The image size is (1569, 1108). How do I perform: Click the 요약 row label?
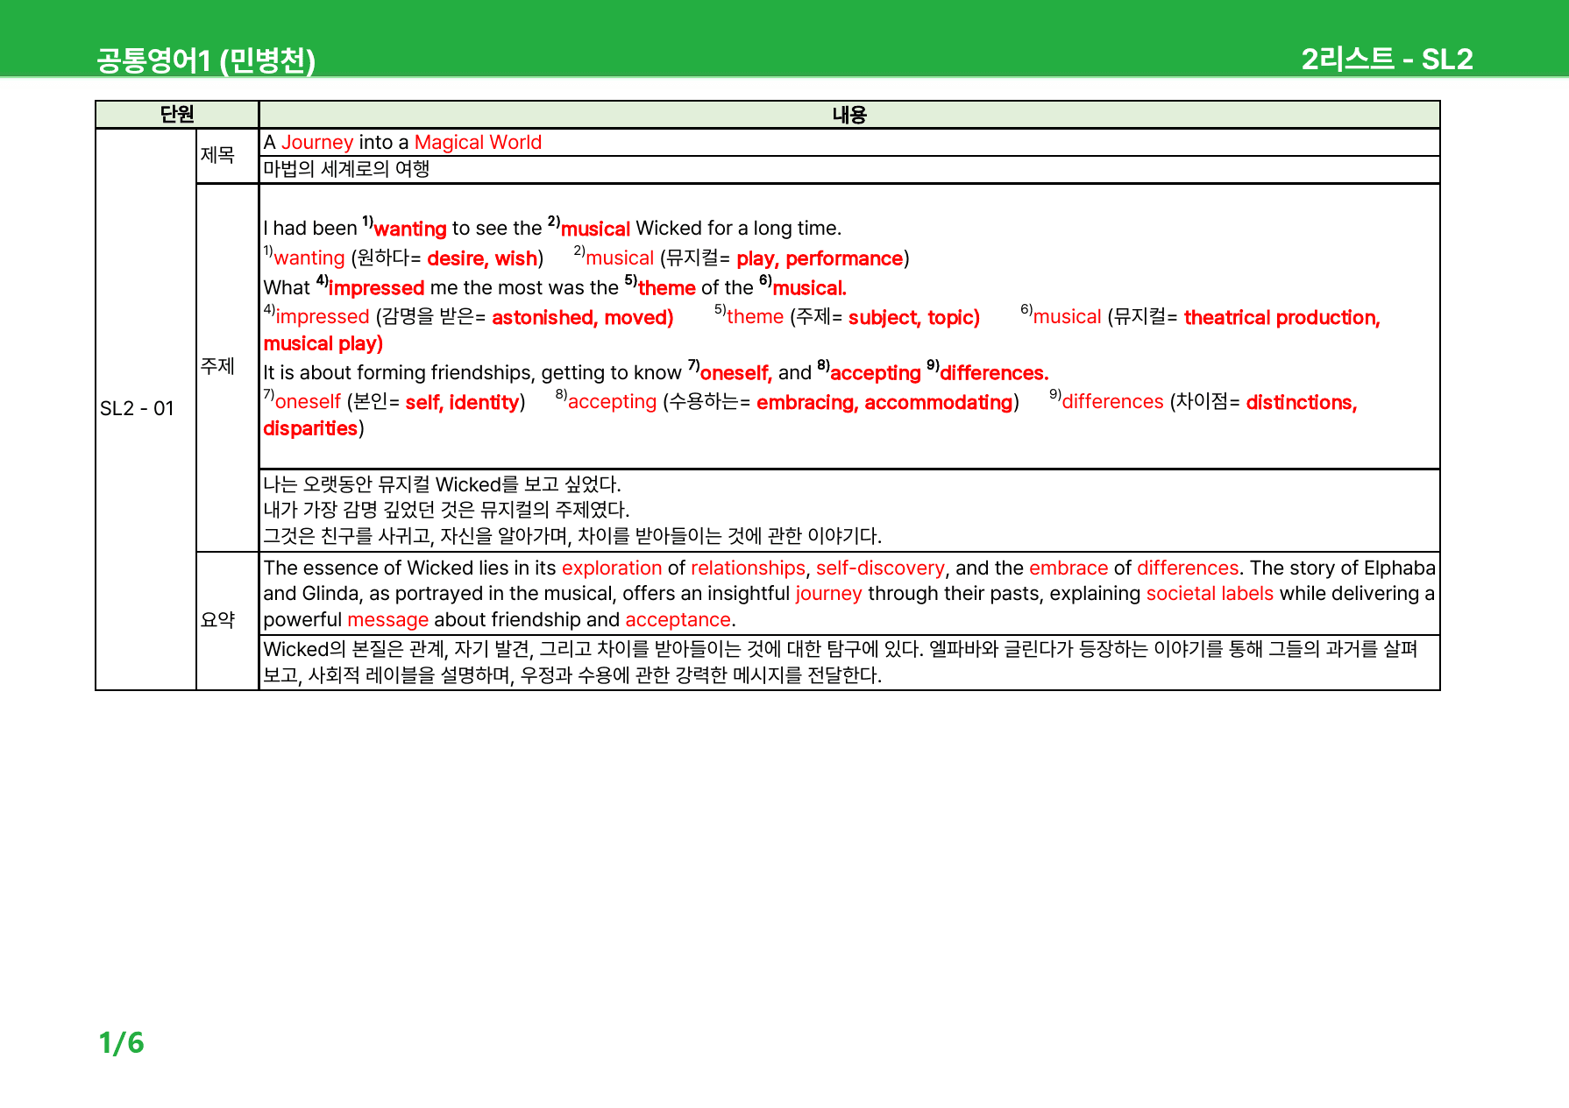[x=217, y=620]
